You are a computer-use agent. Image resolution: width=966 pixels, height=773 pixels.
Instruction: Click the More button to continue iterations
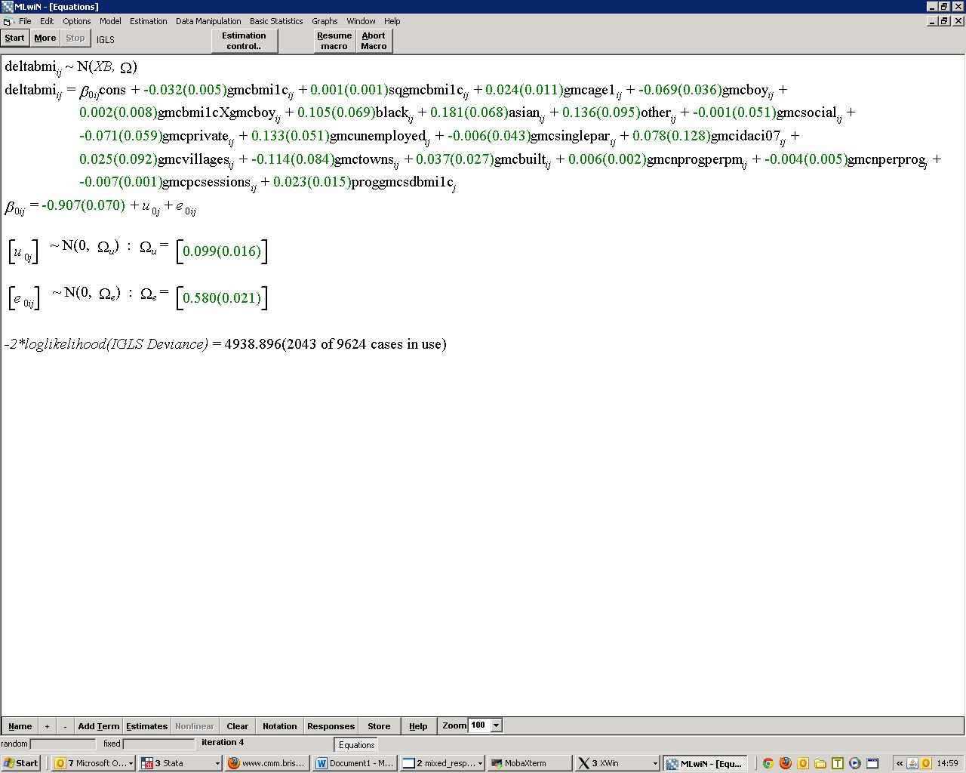pyautogui.click(x=45, y=38)
